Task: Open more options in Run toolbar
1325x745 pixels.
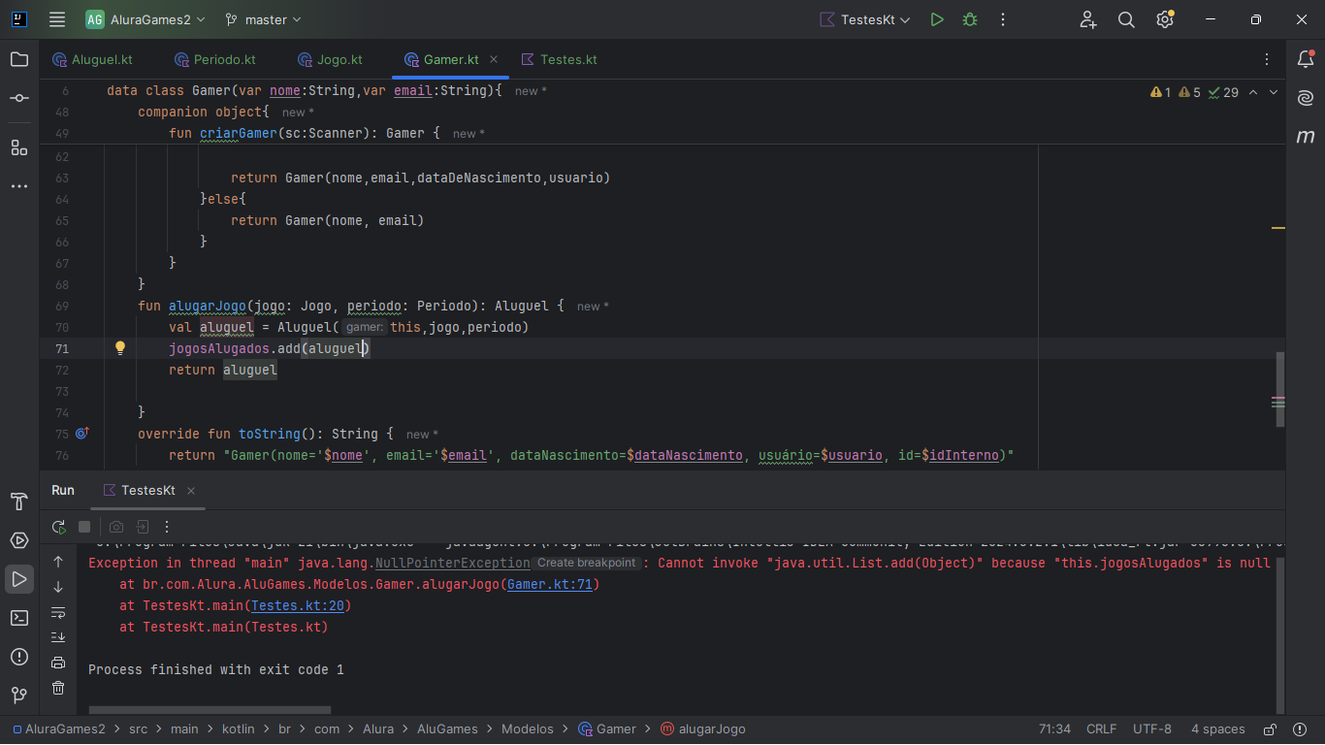Action: click(167, 527)
